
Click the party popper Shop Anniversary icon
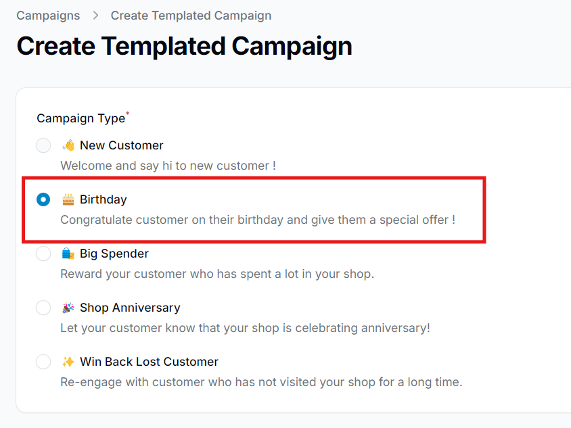pos(68,307)
